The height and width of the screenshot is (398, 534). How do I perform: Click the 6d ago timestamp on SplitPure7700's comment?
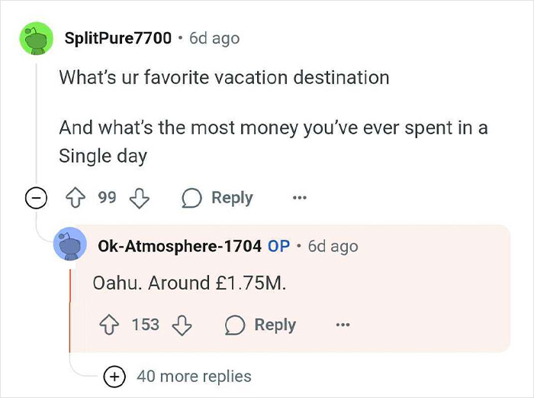click(x=214, y=38)
